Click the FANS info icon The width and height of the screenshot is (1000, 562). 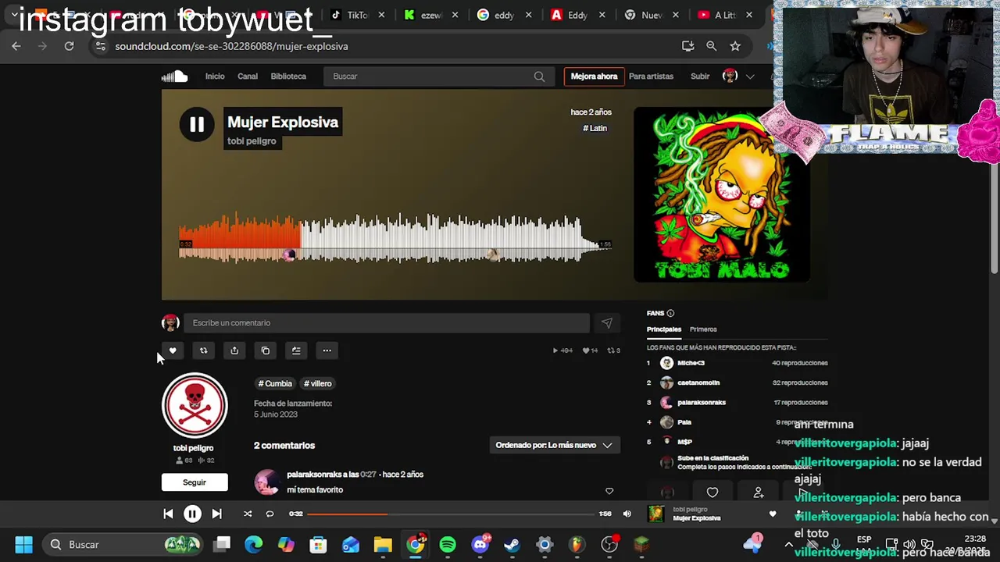(670, 313)
